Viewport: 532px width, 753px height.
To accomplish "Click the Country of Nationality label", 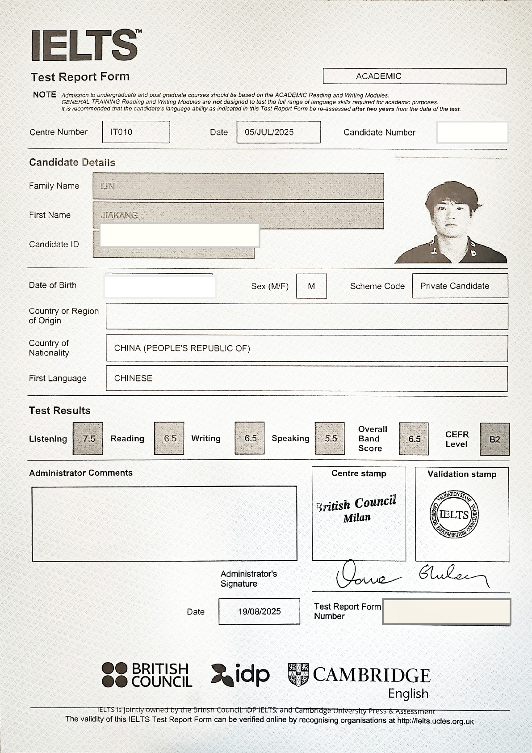I will 49,348.
